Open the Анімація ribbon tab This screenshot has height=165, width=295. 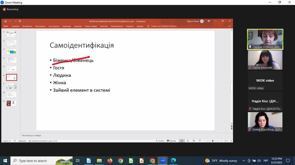(78, 26)
